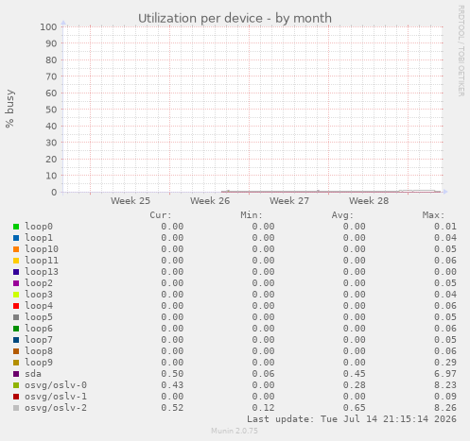The image size is (470, 441).
Task: Click the osvg/oslv-2 light gray legend swatch
Action: click(16, 408)
